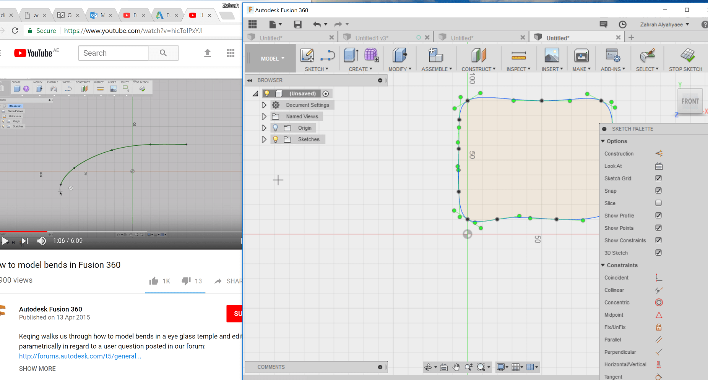Click the YouTube thumbs-up like button
This screenshot has width=708, height=380.
click(154, 281)
